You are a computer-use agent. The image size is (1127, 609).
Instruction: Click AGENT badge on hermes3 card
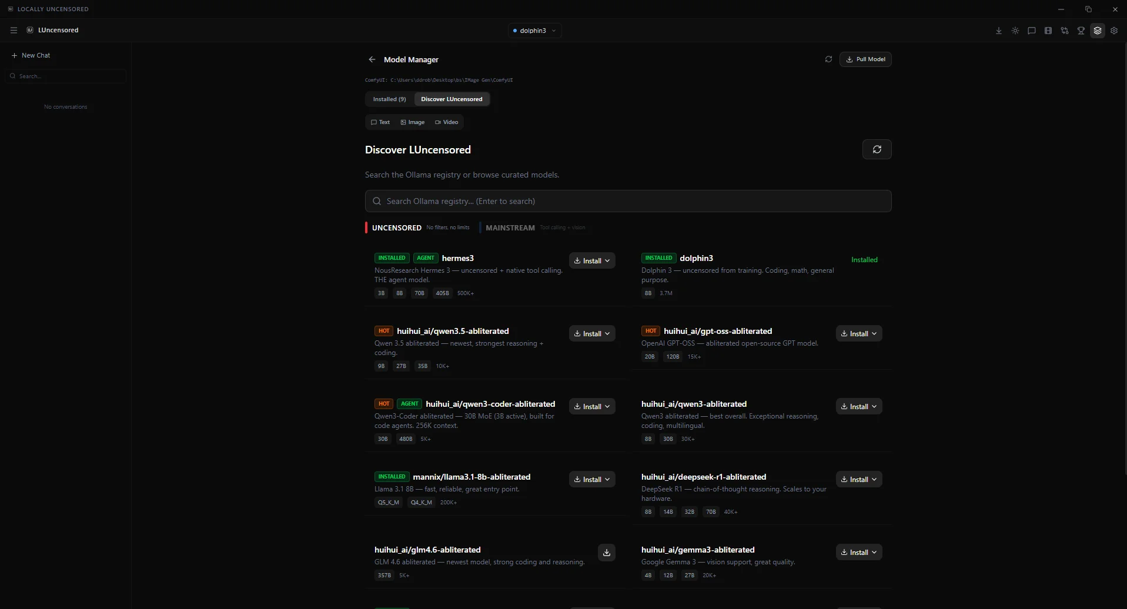click(426, 258)
